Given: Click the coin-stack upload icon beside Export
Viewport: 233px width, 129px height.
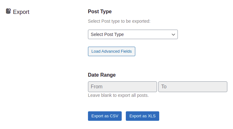Looking at the screenshot, I should 8,11.
